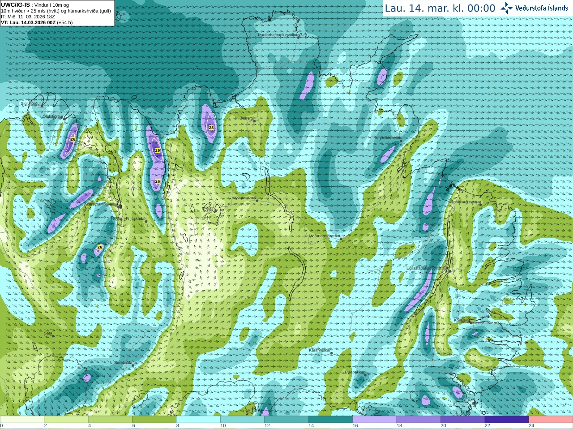573x429 pixels.
Task: Click the Egilsstaðaflugvöllur station marker
Action: pyautogui.click(x=450, y=271)
